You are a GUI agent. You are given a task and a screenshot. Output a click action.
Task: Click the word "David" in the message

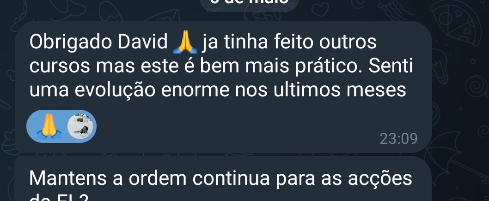pos(143,42)
